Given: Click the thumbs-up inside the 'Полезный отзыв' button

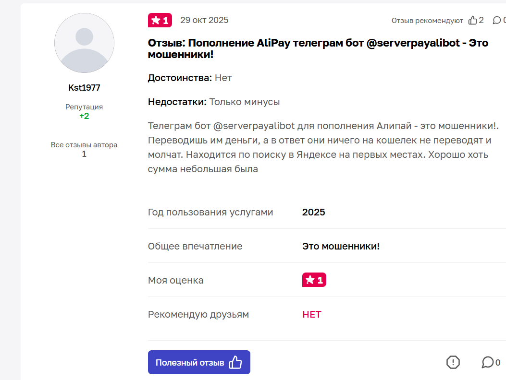Looking at the screenshot, I should pos(235,362).
